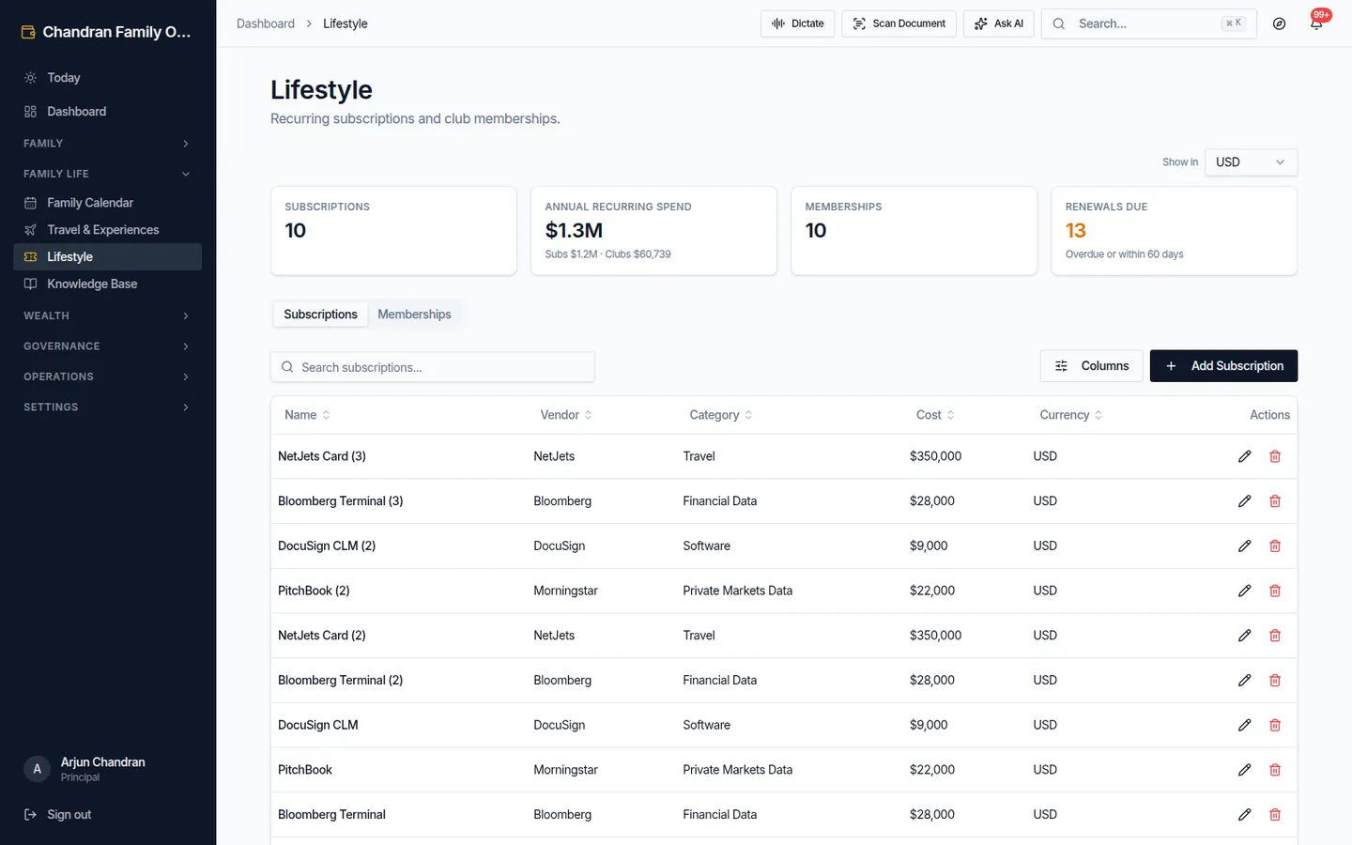Viewport: 1352px width, 845px height.
Task: Go to Dashboard in the sidebar
Action: 108,112
